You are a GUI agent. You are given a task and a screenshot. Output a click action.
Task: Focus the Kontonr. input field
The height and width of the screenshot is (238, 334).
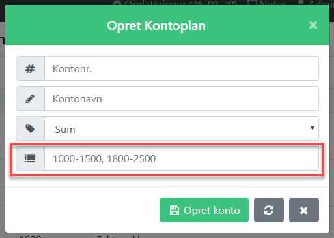point(182,68)
